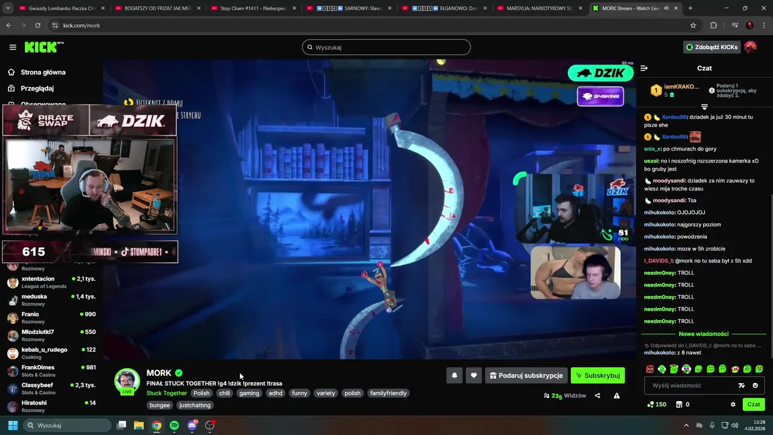The height and width of the screenshot is (435, 773).
Task: Switch to Gwiazdy Lombardu browser tab
Action: click(x=62, y=8)
